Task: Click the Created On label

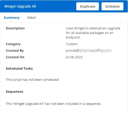Action: click(x=15, y=57)
